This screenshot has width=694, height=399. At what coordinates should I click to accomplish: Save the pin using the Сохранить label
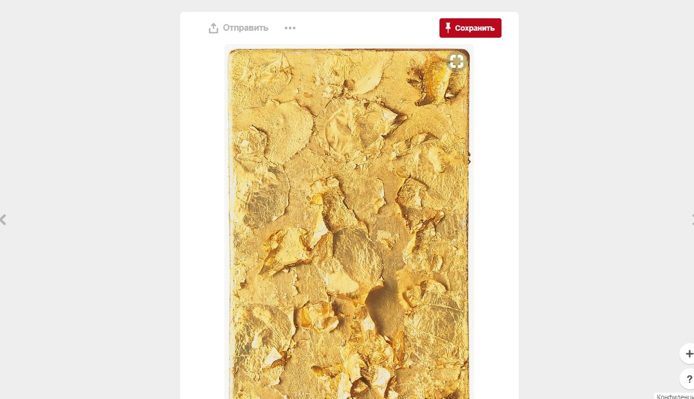coord(475,28)
